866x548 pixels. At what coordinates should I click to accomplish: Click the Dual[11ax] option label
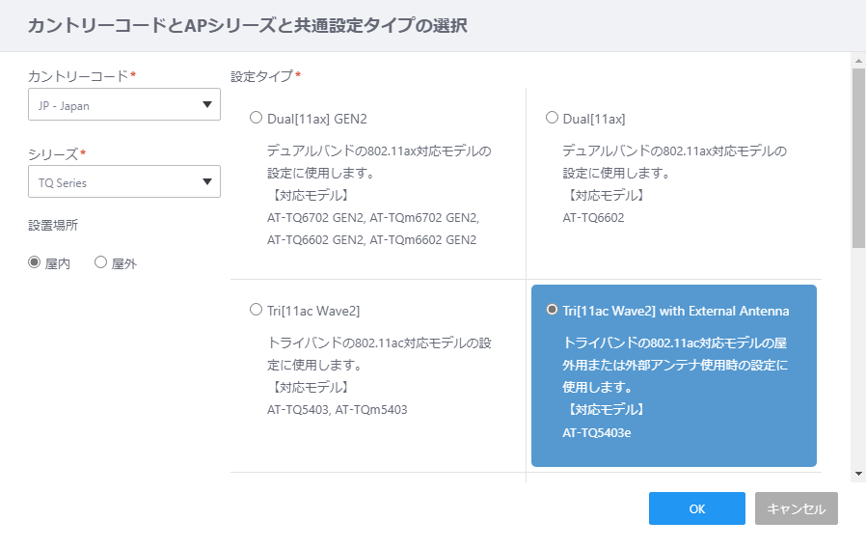(594, 119)
